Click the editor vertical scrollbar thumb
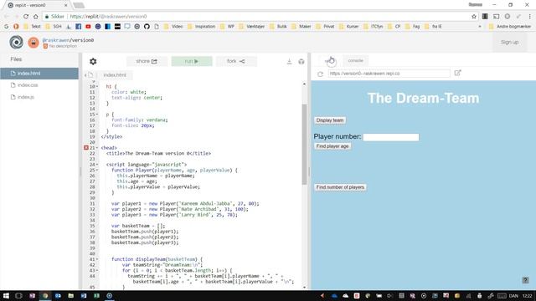 tap(304, 145)
